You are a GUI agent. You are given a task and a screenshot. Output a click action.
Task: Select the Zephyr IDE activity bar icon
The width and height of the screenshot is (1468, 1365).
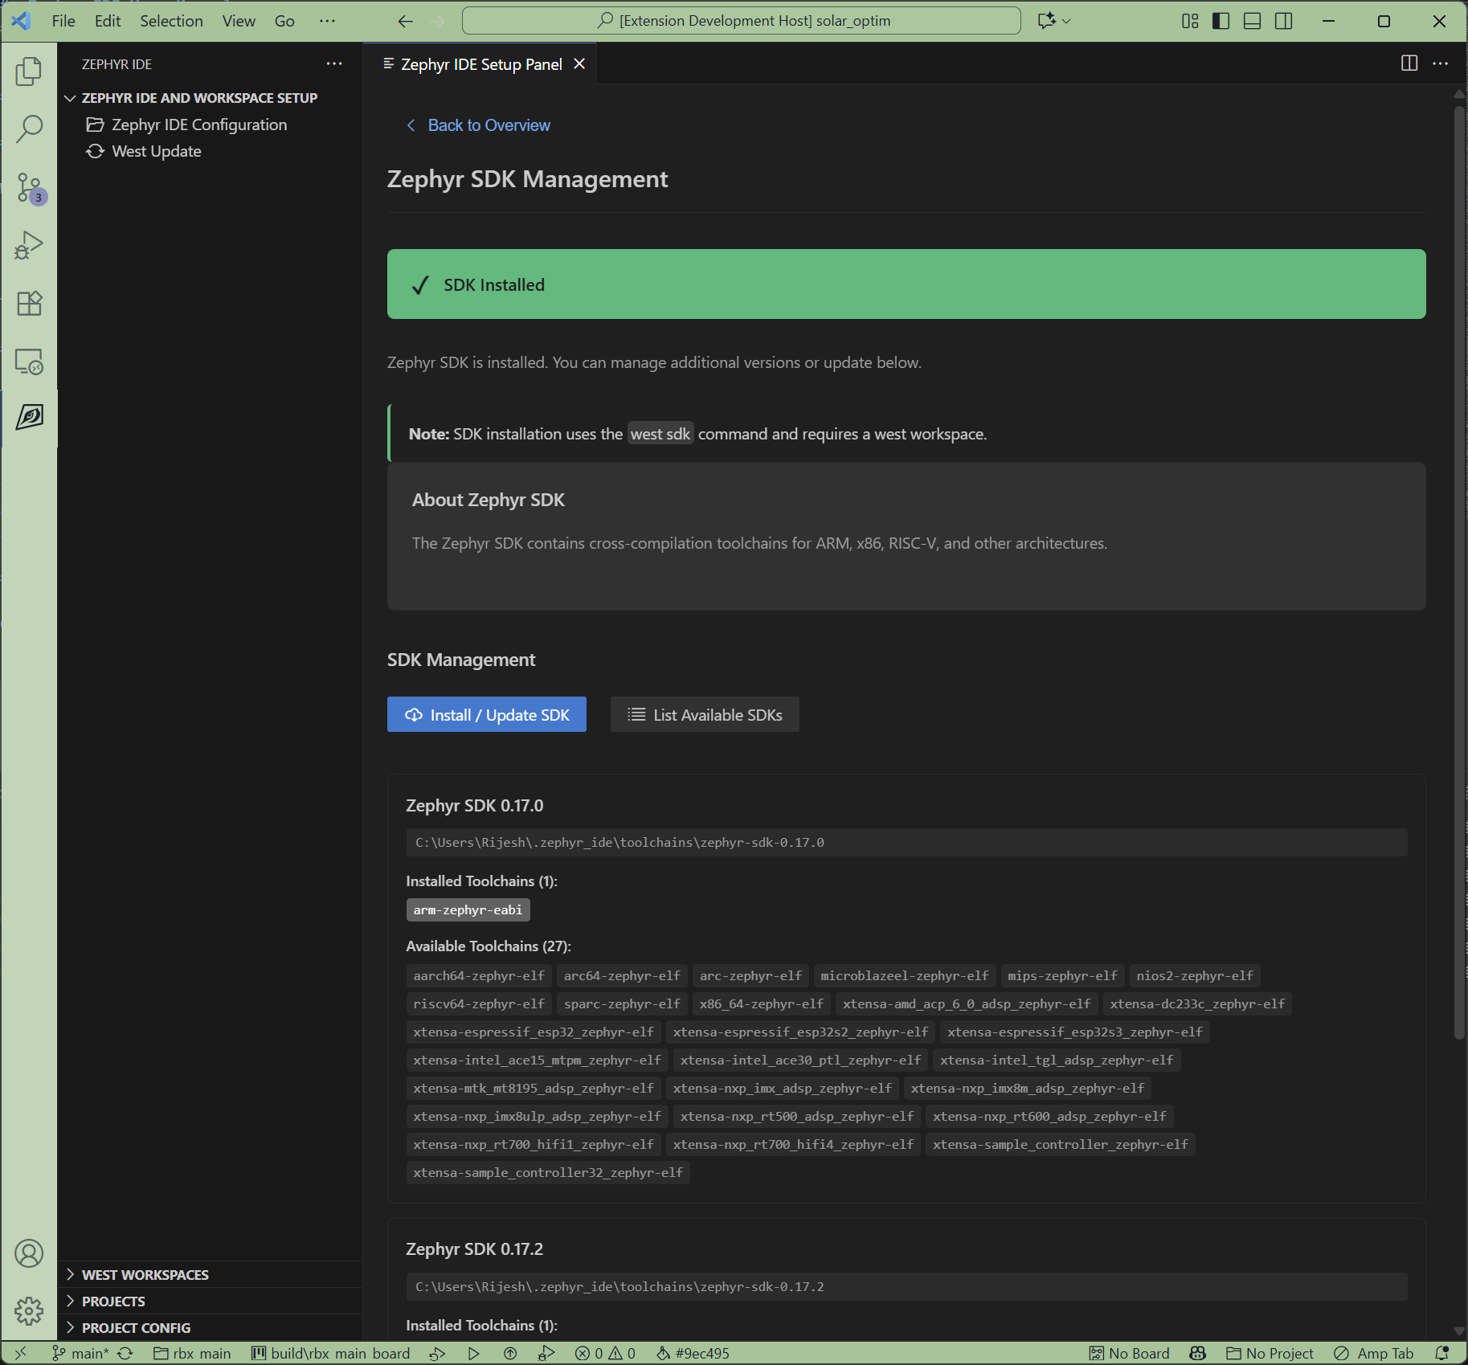[29, 417]
